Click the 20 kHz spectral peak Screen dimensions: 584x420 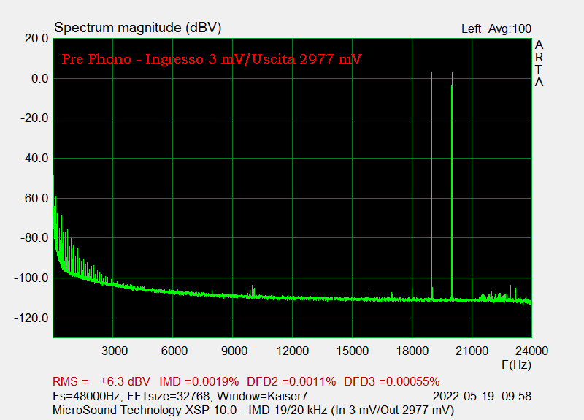tap(452, 186)
